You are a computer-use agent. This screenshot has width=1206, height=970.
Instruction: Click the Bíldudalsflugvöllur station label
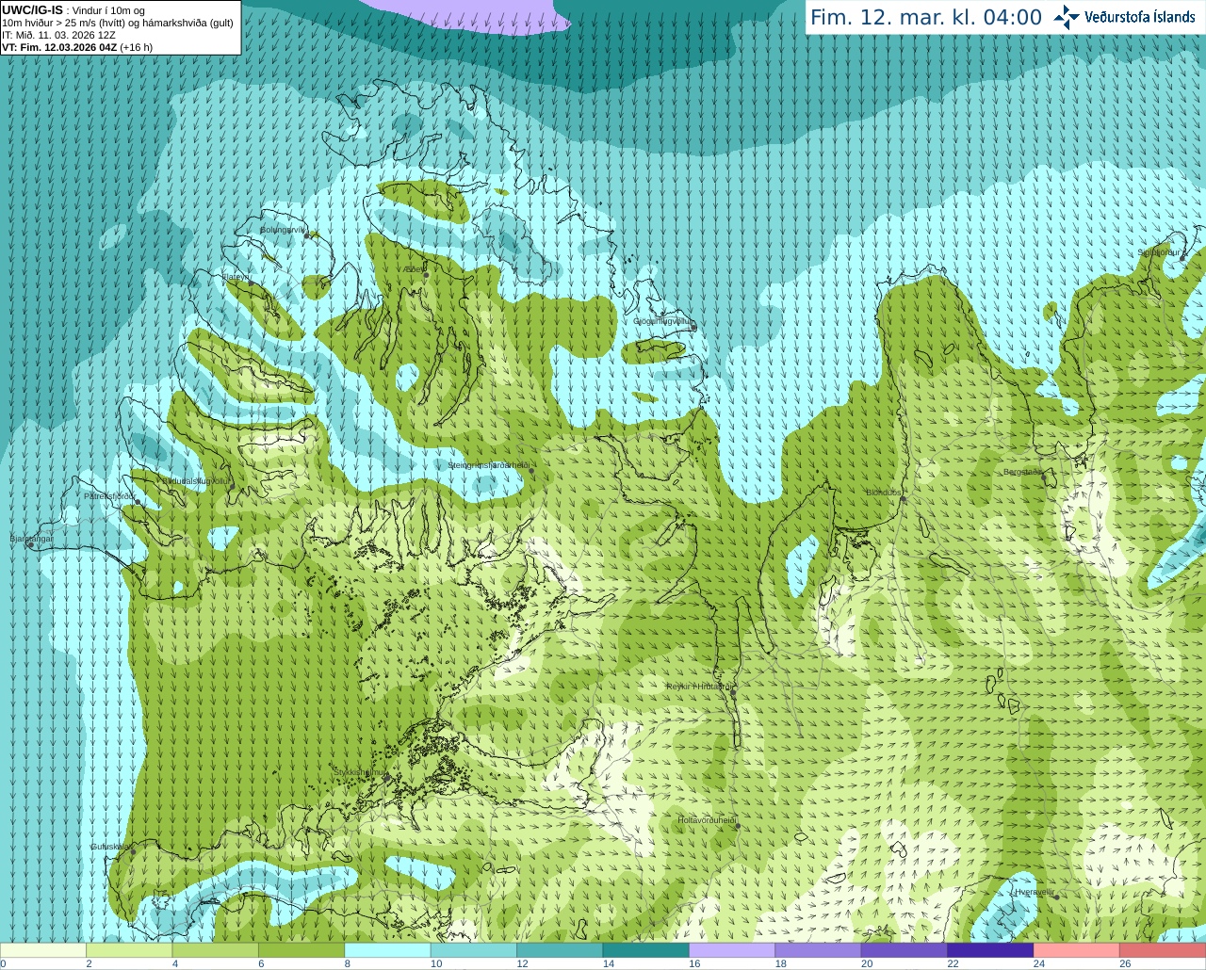coord(194,480)
